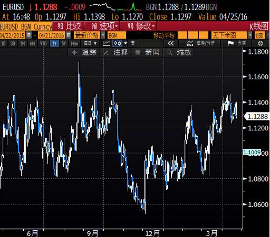Collapse panel with double left arrows
This screenshot has height=237, width=270.
[171, 43]
